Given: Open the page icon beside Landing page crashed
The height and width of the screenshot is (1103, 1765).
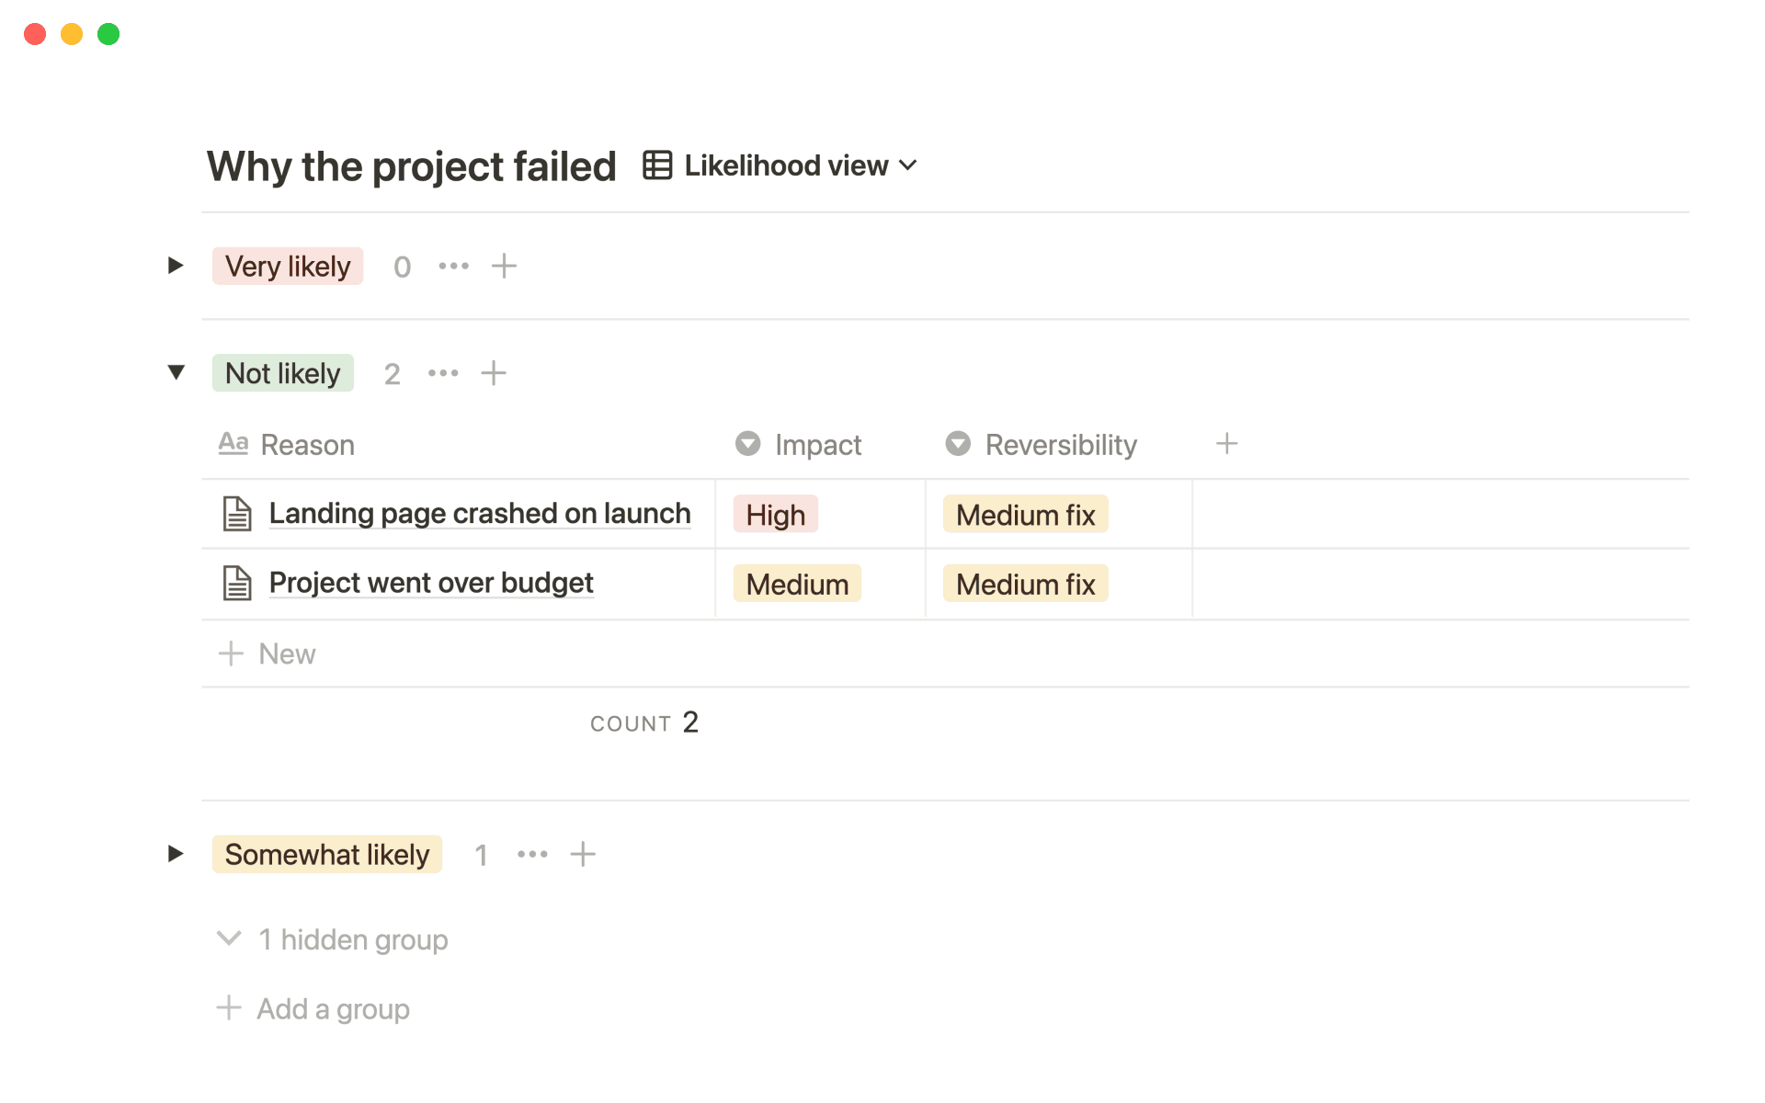Looking at the screenshot, I should tap(236, 514).
